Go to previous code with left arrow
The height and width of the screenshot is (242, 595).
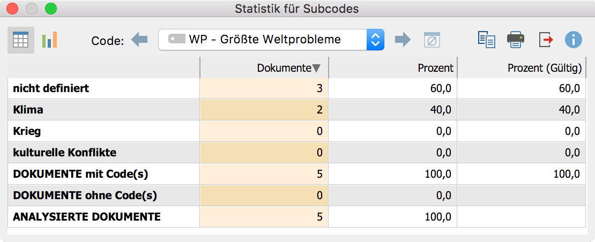(x=139, y=40)
